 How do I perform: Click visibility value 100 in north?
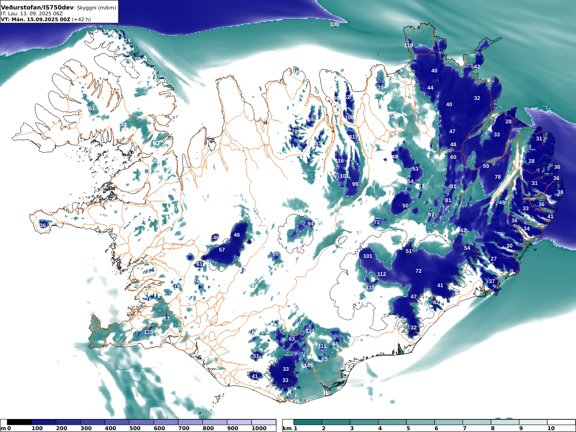point(349,117)
